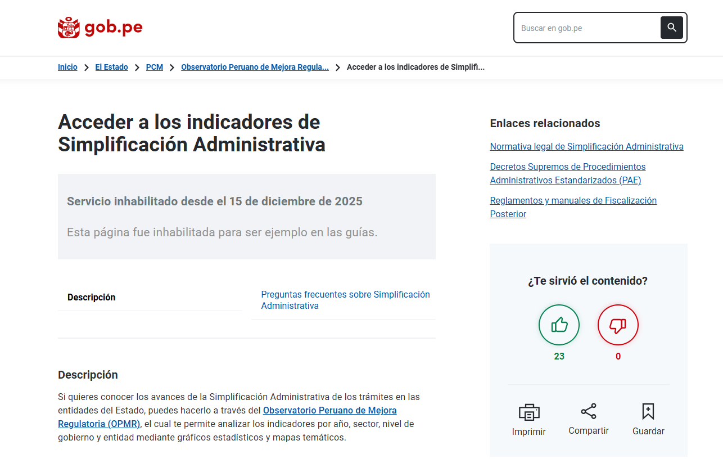
Task: Click the Imprimir text label
Action: 528,431
